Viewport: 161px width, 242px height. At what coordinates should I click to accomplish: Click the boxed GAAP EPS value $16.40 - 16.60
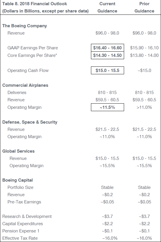108,48
